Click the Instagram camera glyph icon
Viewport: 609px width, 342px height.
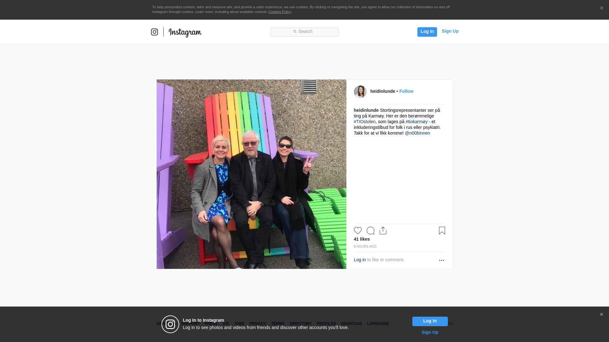pos(154,32)
